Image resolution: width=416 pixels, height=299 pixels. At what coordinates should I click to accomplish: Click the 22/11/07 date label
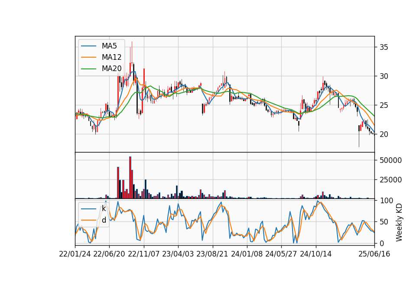(x=144, y=254)
